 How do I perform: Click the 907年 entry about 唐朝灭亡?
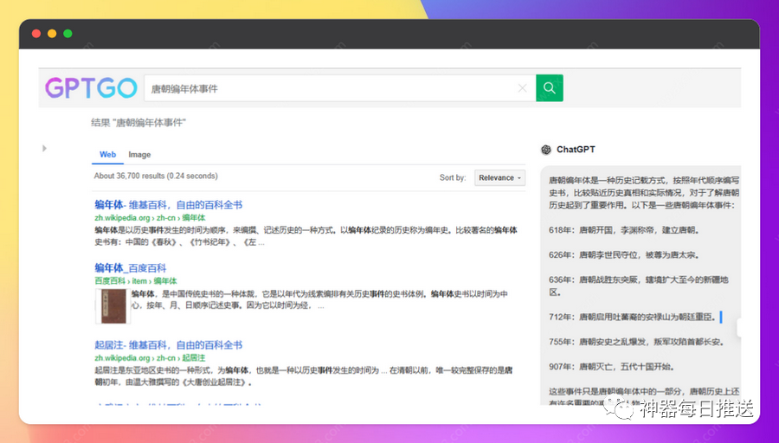point(612,367)
